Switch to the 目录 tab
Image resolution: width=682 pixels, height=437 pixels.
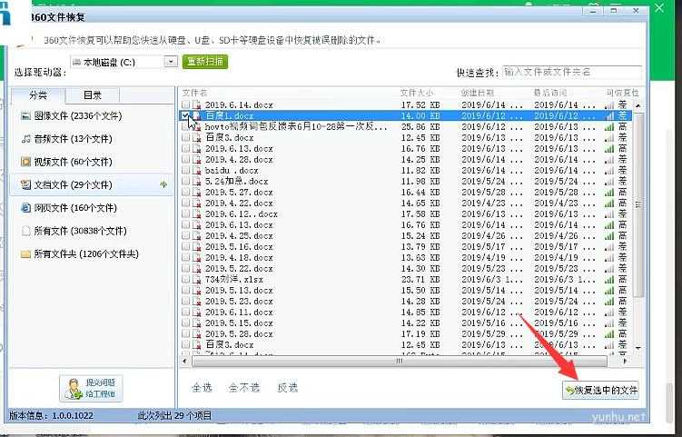pyautogui.click(x=93, y=95)
